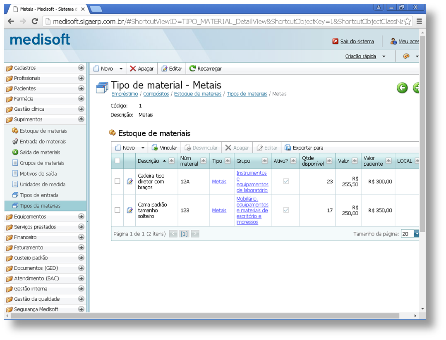Open the Grupo column filter dropdown
This screenshot has height=340, width=446.
(x=265, y=161)
